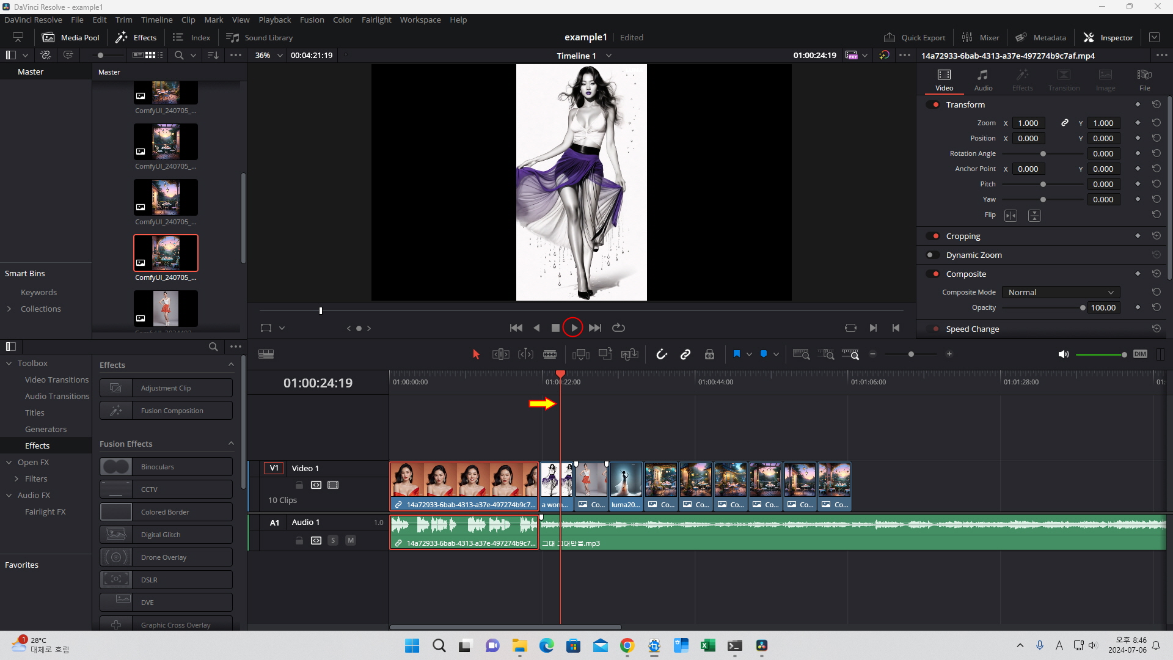Open the Composite Mode Normal dropdown
The height and width of the screenshot is (660, 1173).
1061,293
